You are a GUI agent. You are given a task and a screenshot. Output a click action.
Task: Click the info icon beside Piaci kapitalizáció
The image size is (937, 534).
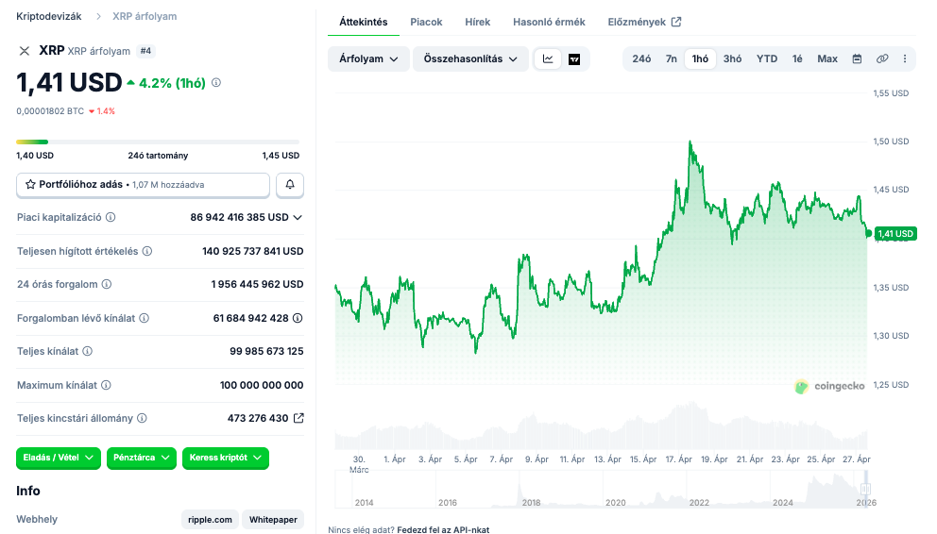[x=111, y=217]
